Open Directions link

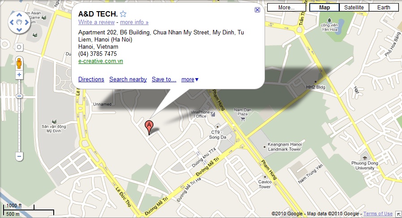[91, 80]
